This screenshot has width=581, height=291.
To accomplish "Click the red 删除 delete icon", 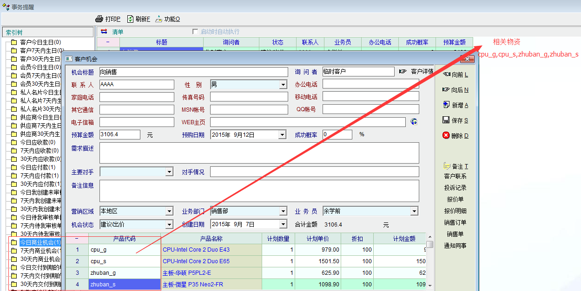I will click(x=446, y=136).
